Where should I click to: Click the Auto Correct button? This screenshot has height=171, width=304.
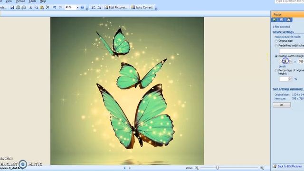tap(142, 8)
